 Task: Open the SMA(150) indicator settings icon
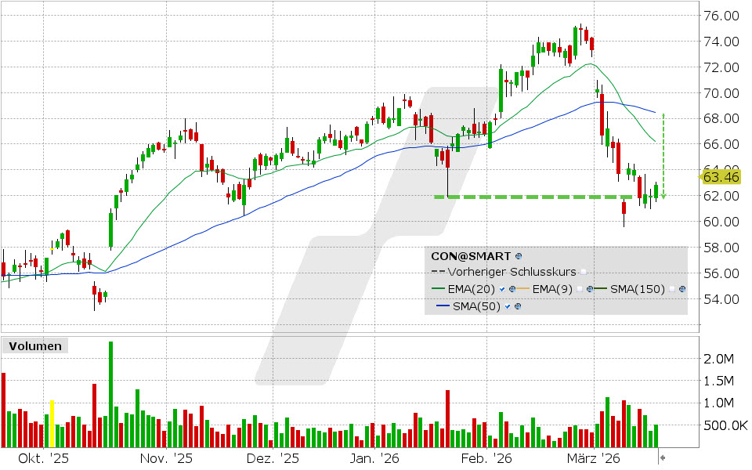click(x=681, y=288)
